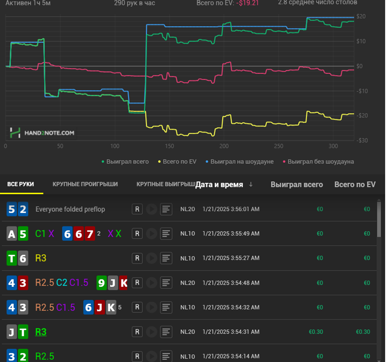Screen dimensions: 387x362
Task: Click the hand list vertical scrollbar thumb
Action: coord(379,219)
